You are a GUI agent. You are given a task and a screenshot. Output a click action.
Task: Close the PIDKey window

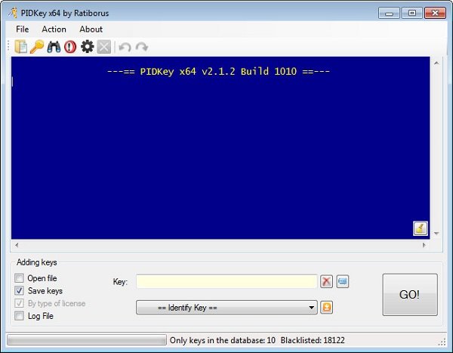[x=435, y=13]
